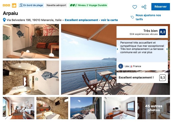The width and height of the screenshot is (173, 122).
Task: Click the blue map pin icon
Action: (x=4, y=20)
